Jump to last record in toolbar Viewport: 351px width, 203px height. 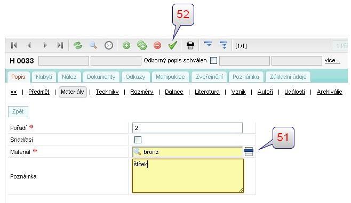pyautogui.click(x=60, y=45)
